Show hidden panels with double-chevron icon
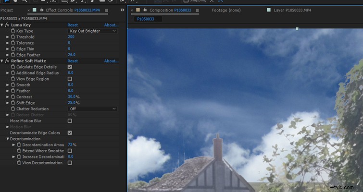The image size is (363, 192). tap(122, 10)
